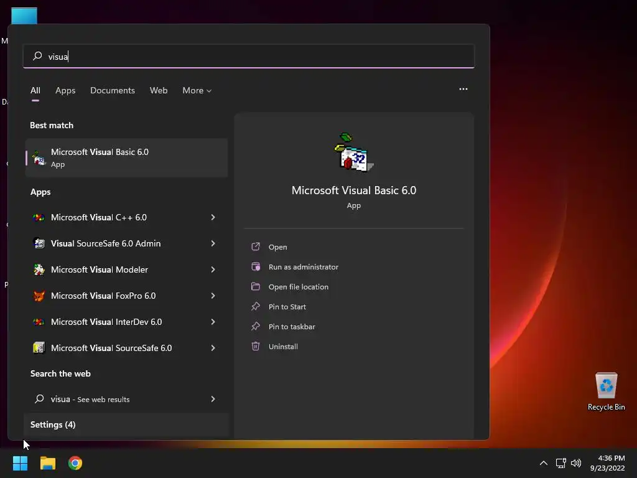Click the volume speaker tray icon

click(576, 463)
